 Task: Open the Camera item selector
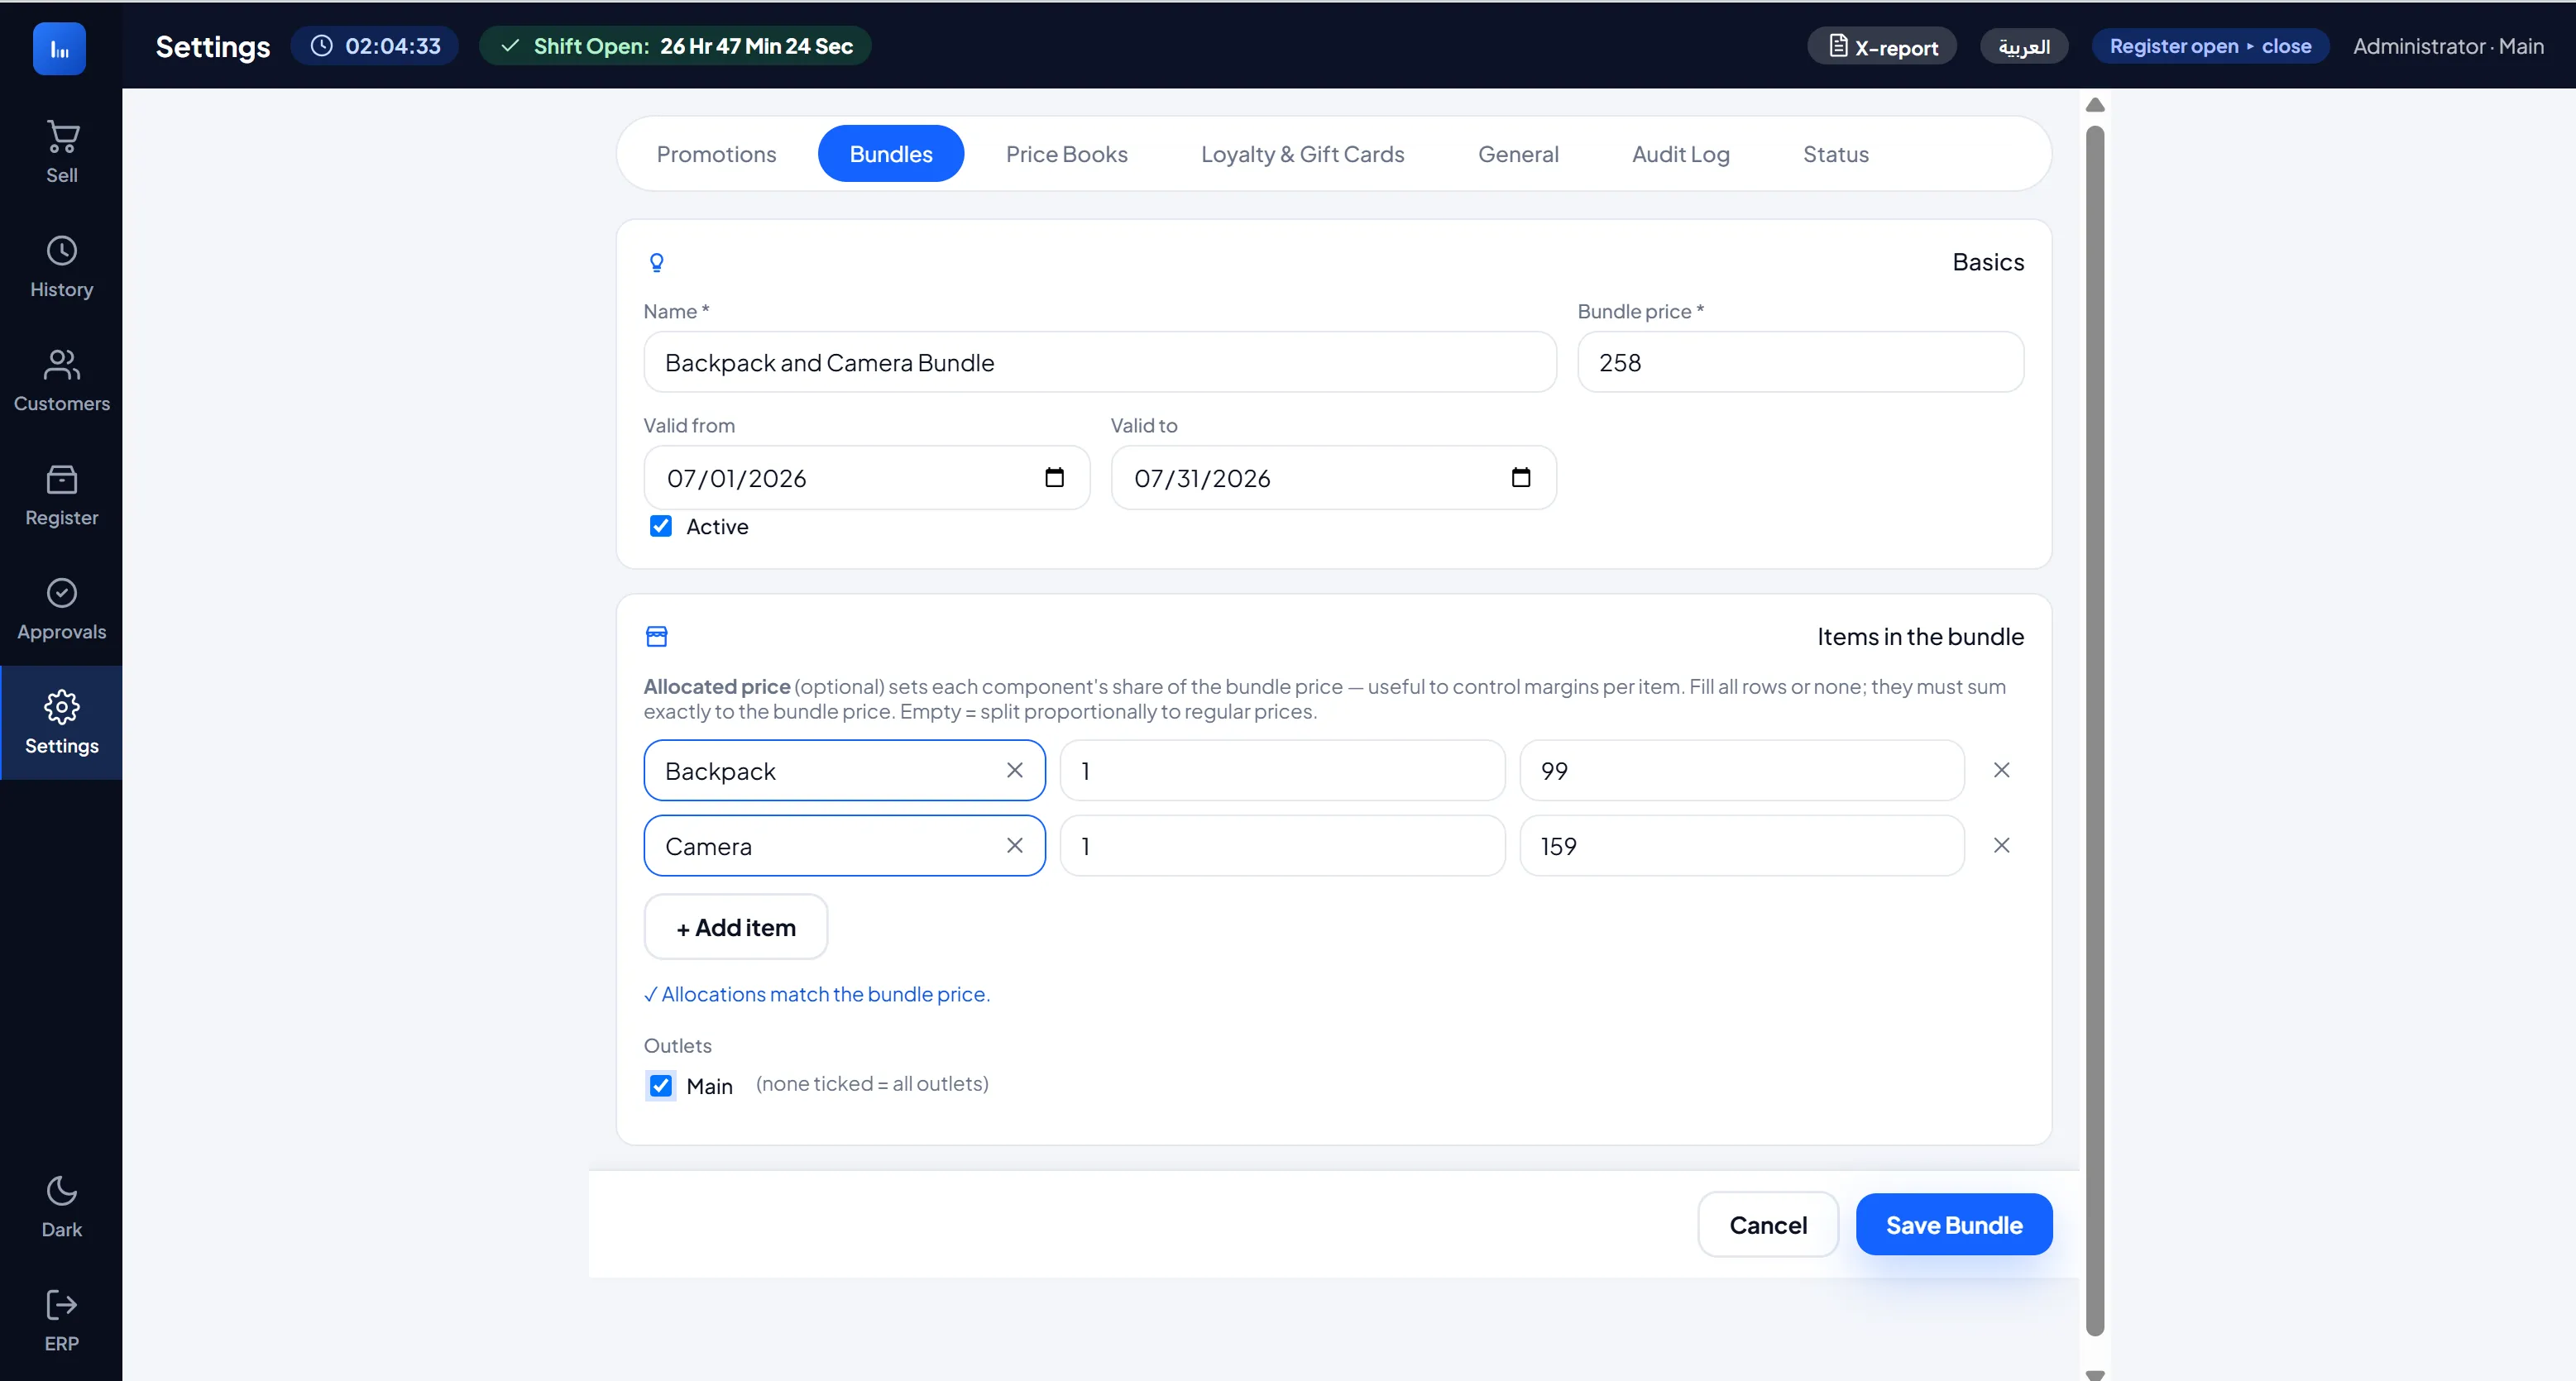pyautogui.click(x=845, y=846)
